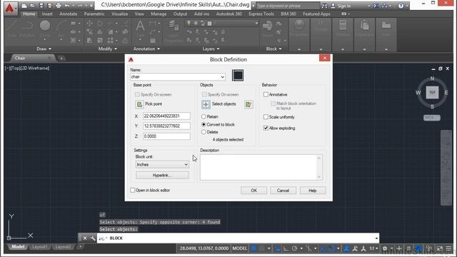
Task: Open Quick Select icon in Objects group
Action: [248, 104]
